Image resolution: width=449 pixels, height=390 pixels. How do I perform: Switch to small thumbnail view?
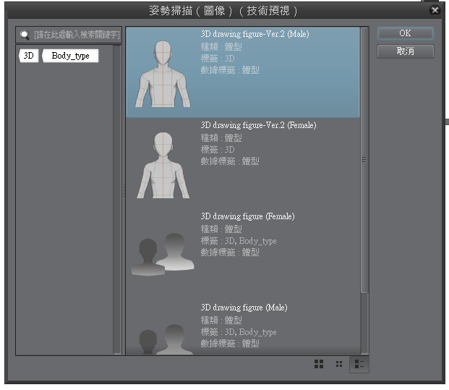[x=339, y=364]
